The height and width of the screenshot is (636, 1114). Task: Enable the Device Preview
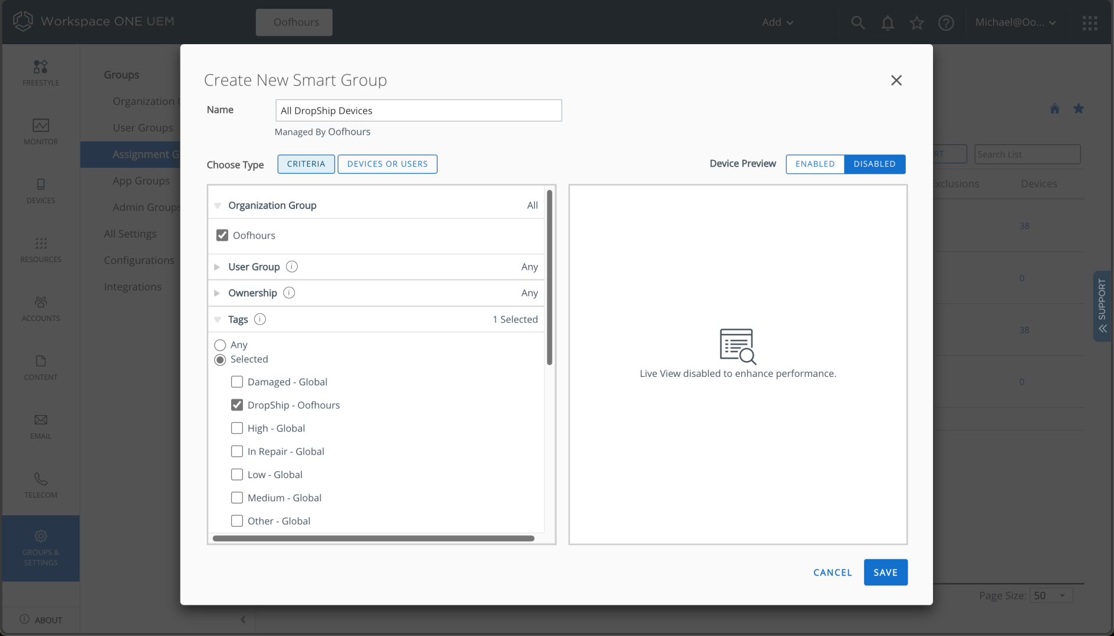point(814,164)
